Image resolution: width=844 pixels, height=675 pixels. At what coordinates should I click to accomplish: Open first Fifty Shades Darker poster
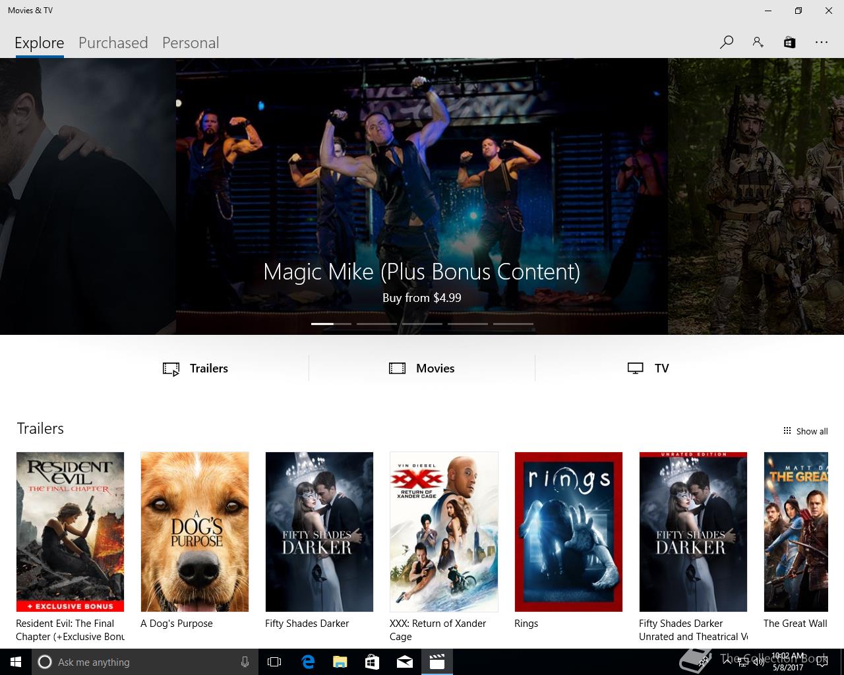click(319, 532)
